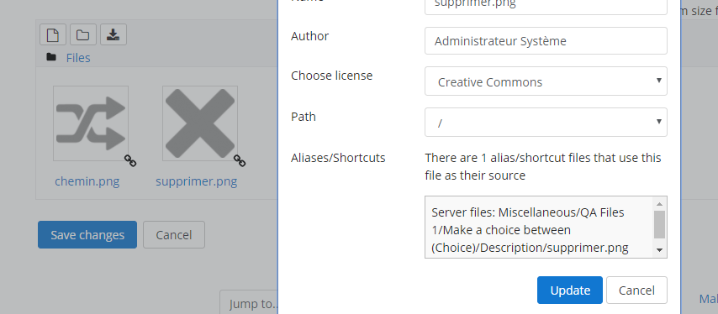Open the Jump to dropdown
The image size is (718, 314).
249,302
